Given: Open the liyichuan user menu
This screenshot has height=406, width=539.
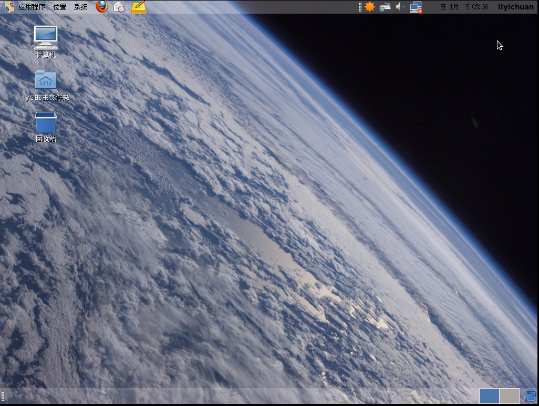Looking at the screenshot, I should (516, 7).
